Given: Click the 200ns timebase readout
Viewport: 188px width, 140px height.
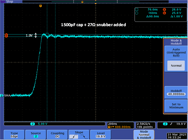Looking at the screenshot, I should pyautogui.click(x=113, y=124).
